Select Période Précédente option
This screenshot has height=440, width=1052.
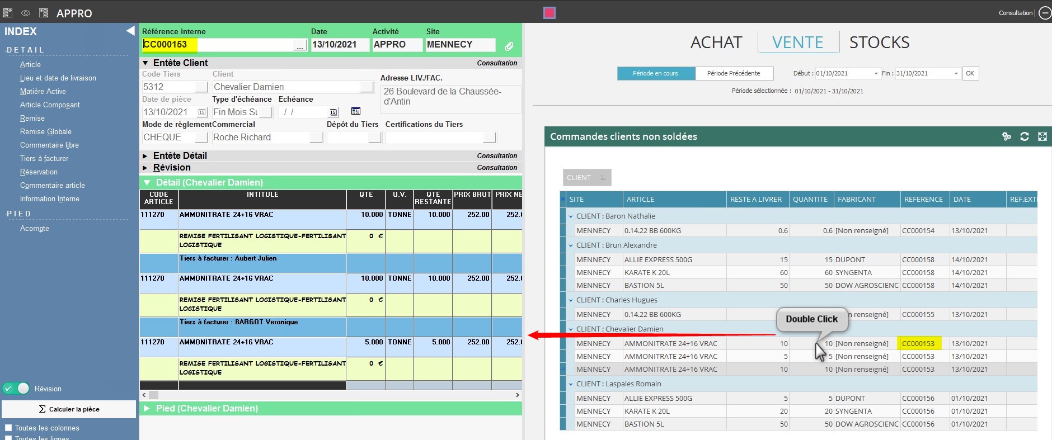[x=734, y=73]
